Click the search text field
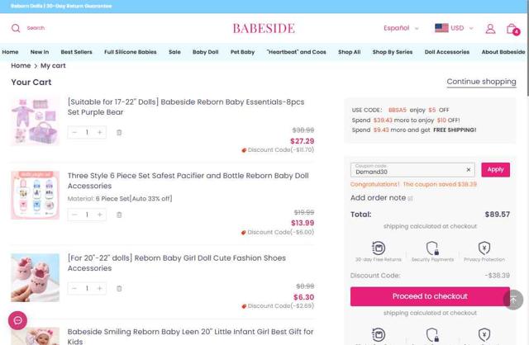529x345 pixels. point(36,28)
